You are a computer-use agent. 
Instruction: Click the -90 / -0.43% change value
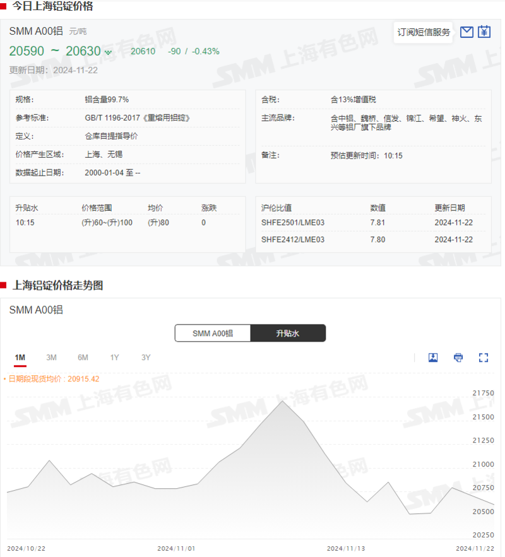[194, 52]
